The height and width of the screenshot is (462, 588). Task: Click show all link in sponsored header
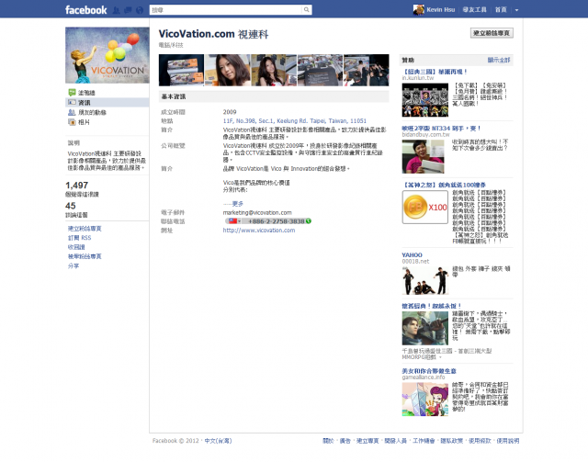(499, 60)
